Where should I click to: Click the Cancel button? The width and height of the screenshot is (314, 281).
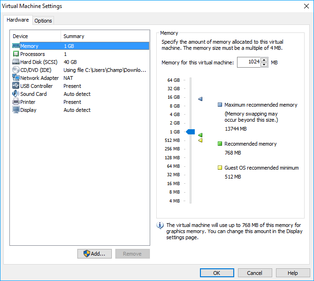(255, 273)
